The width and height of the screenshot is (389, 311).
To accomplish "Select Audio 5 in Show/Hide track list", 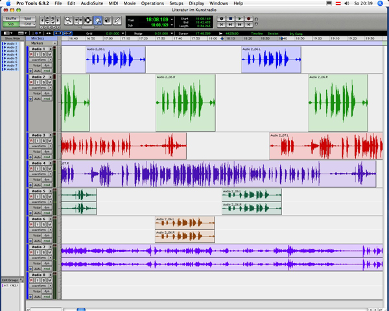I will [x=12, y=58].
